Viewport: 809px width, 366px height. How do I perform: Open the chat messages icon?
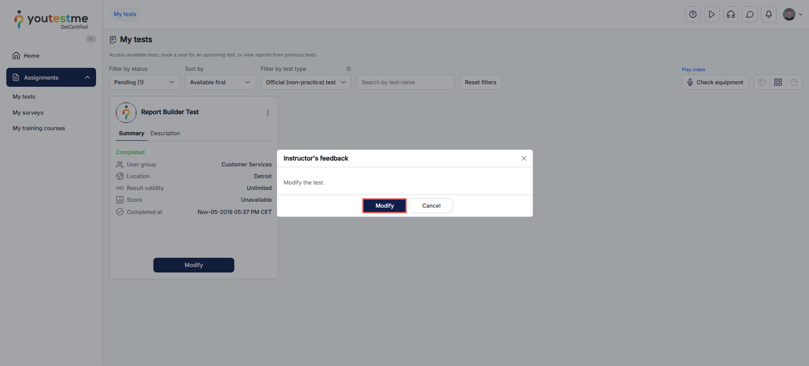click(x=750, y=14)
